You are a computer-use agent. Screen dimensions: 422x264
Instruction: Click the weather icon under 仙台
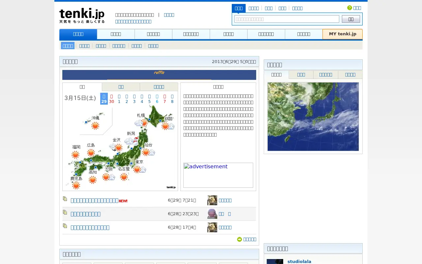click(x=149, y=152)
